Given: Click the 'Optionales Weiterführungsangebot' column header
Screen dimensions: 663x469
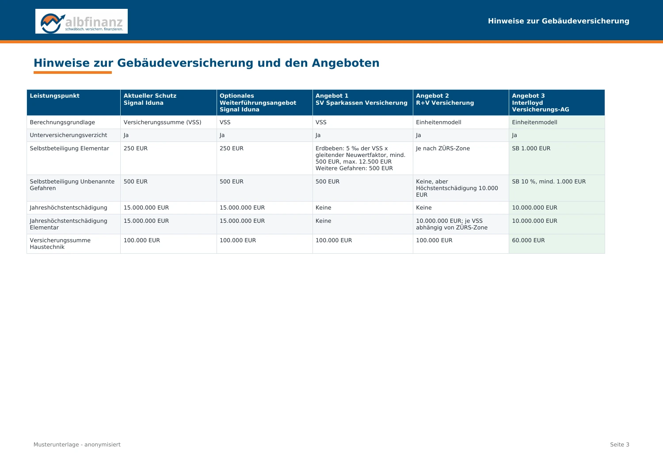Looking at the screenshot, I should pos(264,103).
